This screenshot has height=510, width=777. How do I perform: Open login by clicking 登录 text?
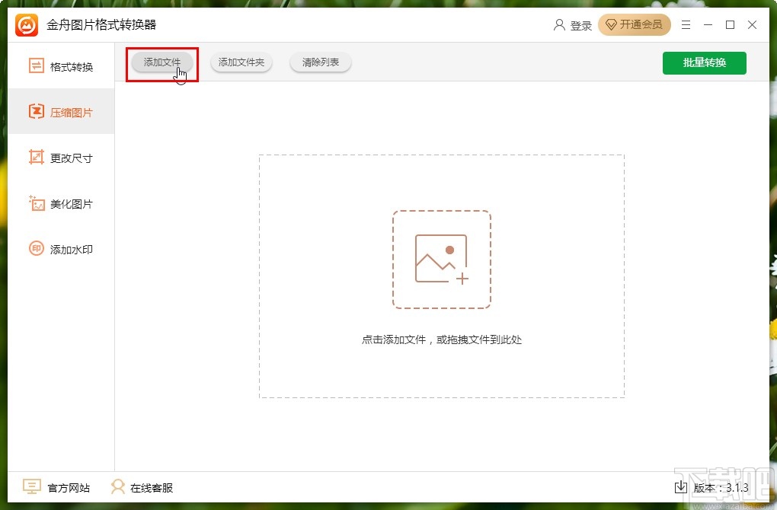580,24
